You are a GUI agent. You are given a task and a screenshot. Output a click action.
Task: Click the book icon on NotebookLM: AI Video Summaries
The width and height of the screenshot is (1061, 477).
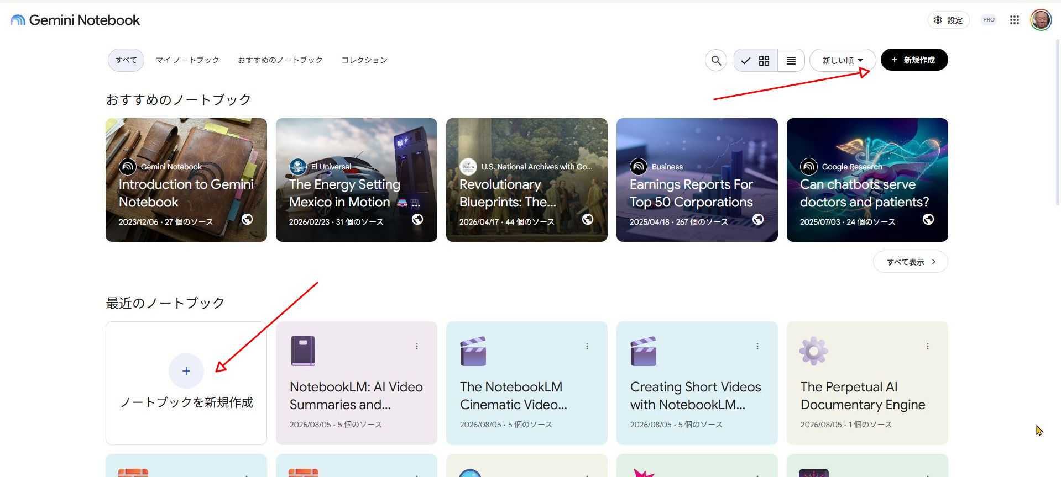click(x=303, y=351)
